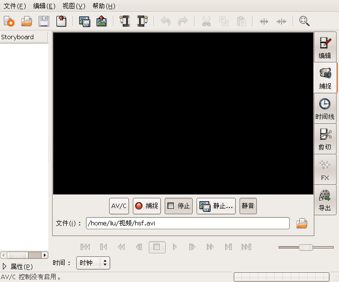Click the Cut scissors icon
This screenshot has height=282, width=339.
point(206,21)
